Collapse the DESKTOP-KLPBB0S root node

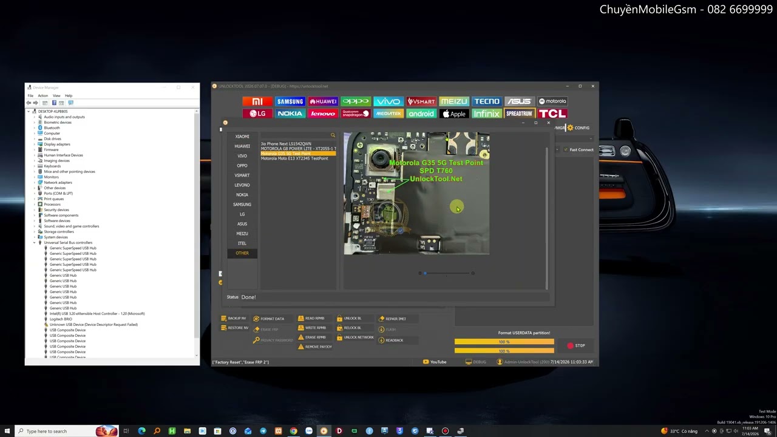pyautogui.click(x=29, y=112)
